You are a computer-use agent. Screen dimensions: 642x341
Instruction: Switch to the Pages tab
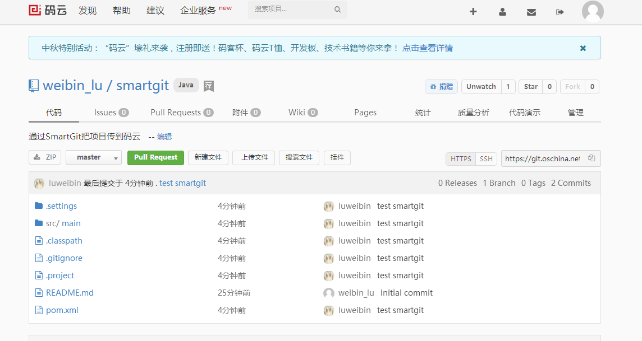[x=365, y=113]
